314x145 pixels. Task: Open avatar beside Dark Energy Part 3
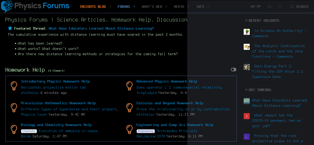click(x=247, y=67)
